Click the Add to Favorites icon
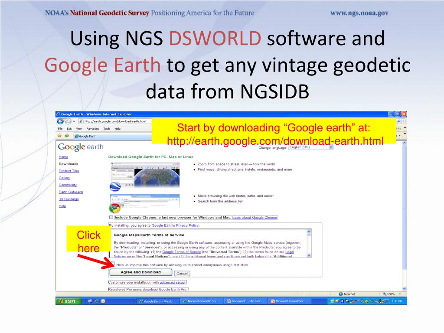 coord(67,136)
